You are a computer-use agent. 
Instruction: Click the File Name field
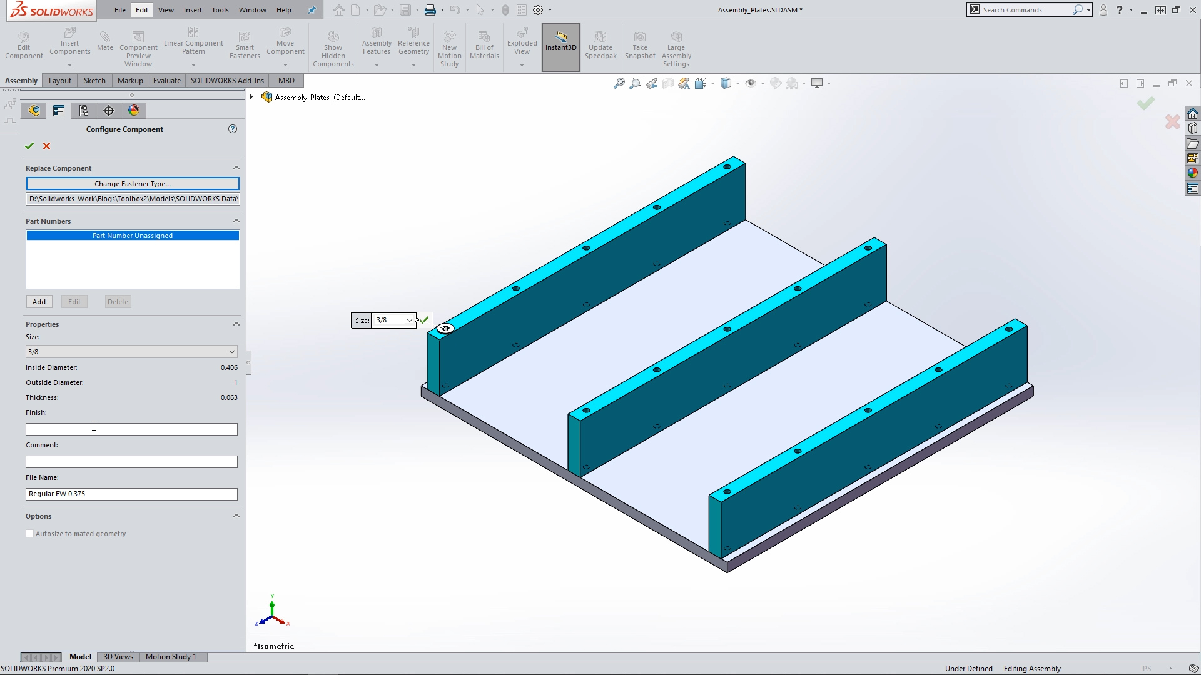click(131, 494)
